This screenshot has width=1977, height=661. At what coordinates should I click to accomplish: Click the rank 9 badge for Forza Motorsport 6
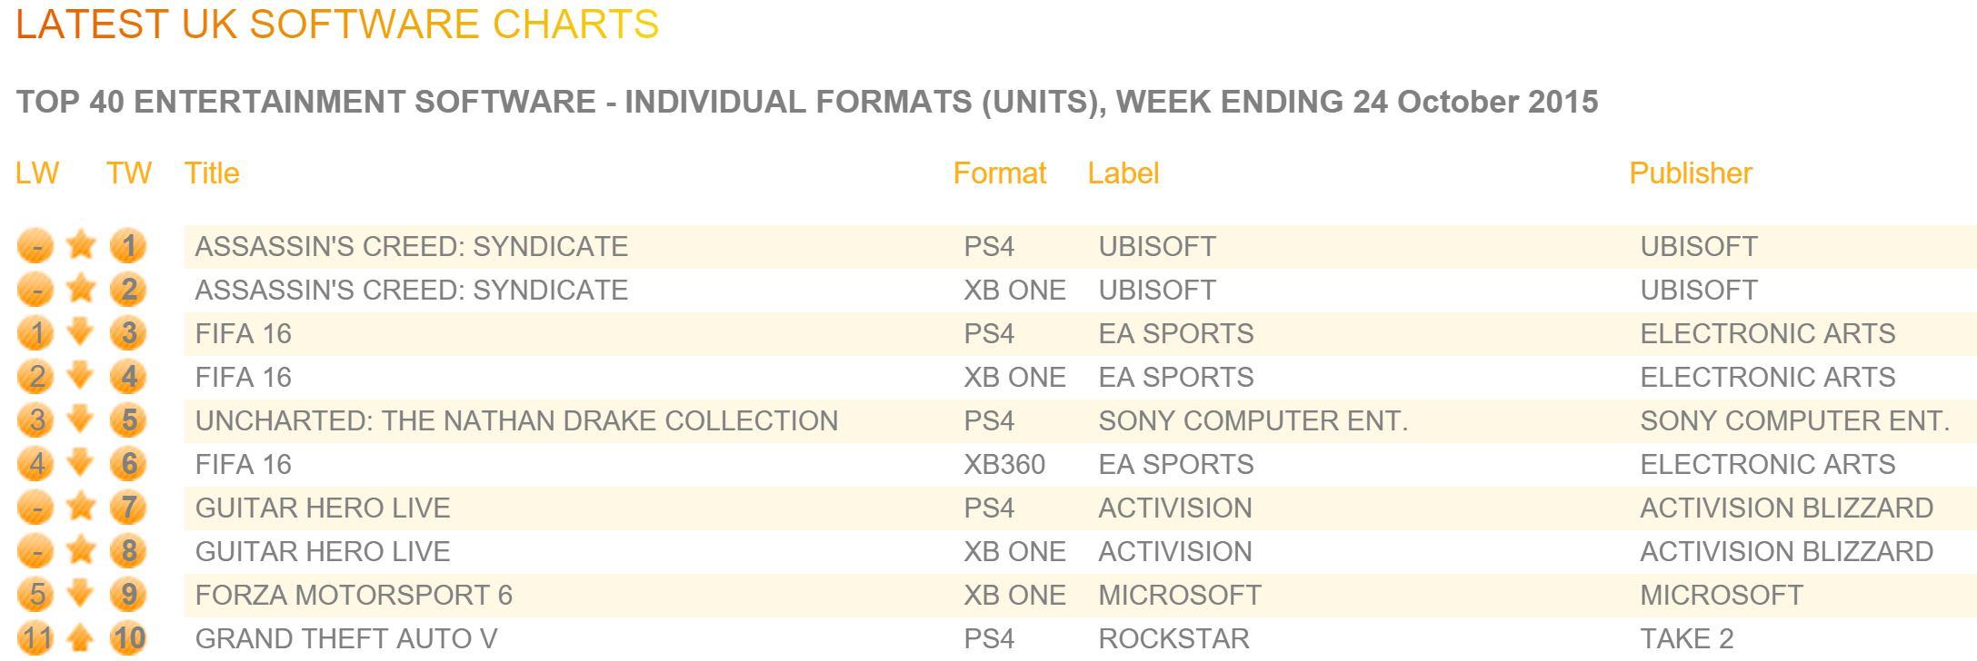[x=128, y=595]
